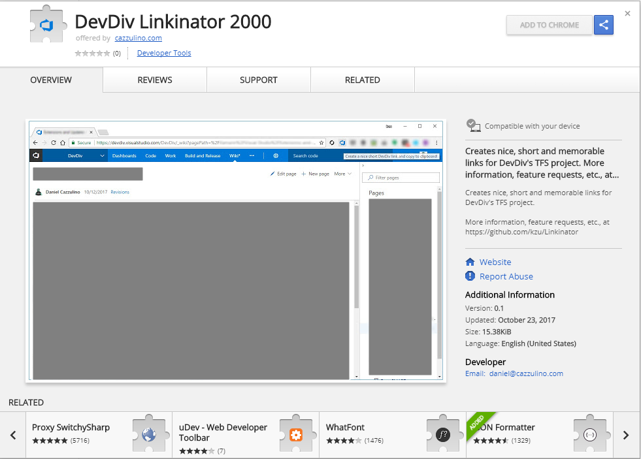
Task: Open the Developer Tools category link
Action: (164, 53)
